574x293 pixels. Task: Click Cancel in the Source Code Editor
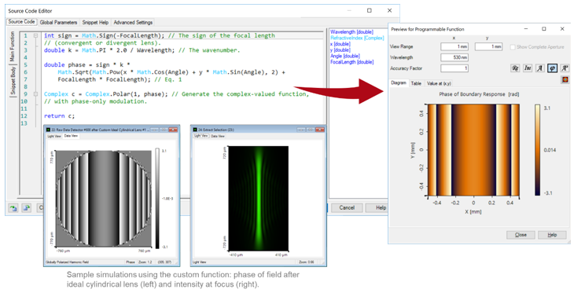(347, 207)
